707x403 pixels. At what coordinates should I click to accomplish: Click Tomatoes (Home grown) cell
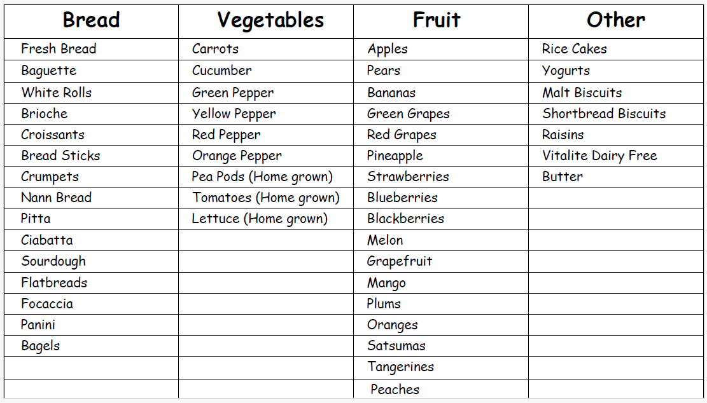(x=266, y=198)
